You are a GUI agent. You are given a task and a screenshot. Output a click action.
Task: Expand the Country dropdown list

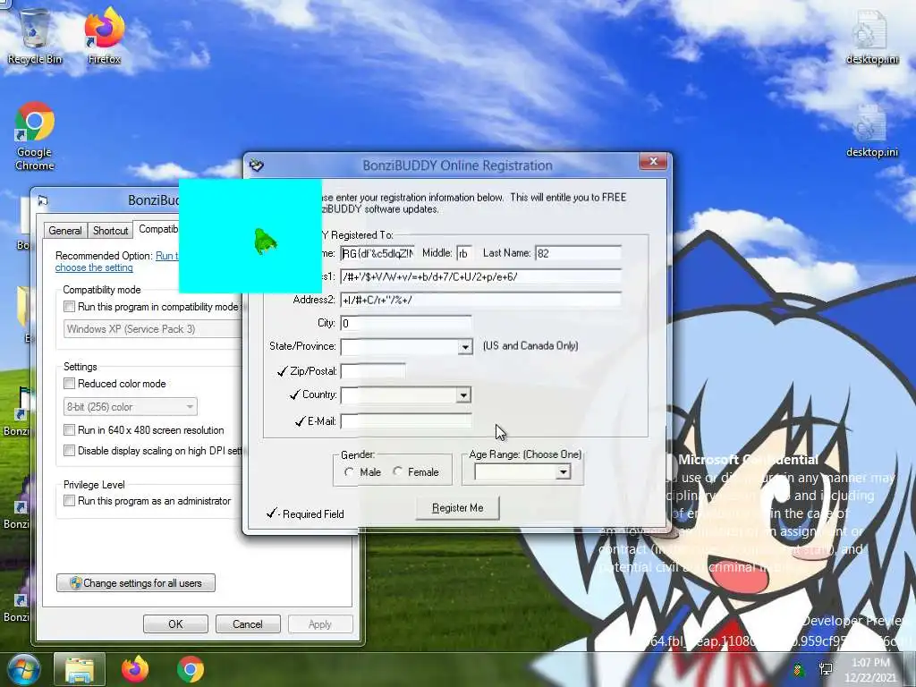463,395
